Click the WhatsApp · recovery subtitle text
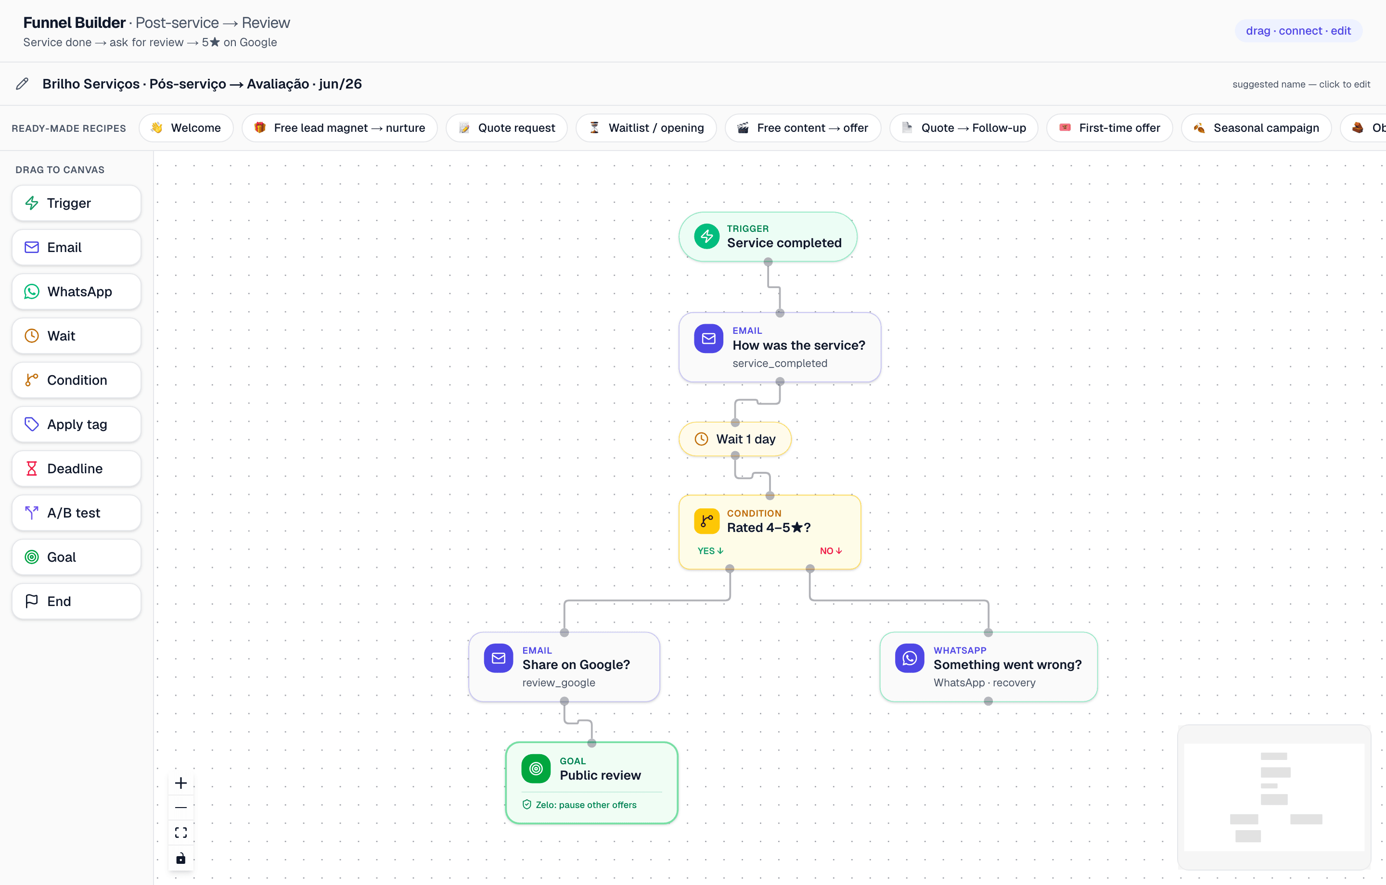Viewport: 1386px width, 885px height. point(984,683)
